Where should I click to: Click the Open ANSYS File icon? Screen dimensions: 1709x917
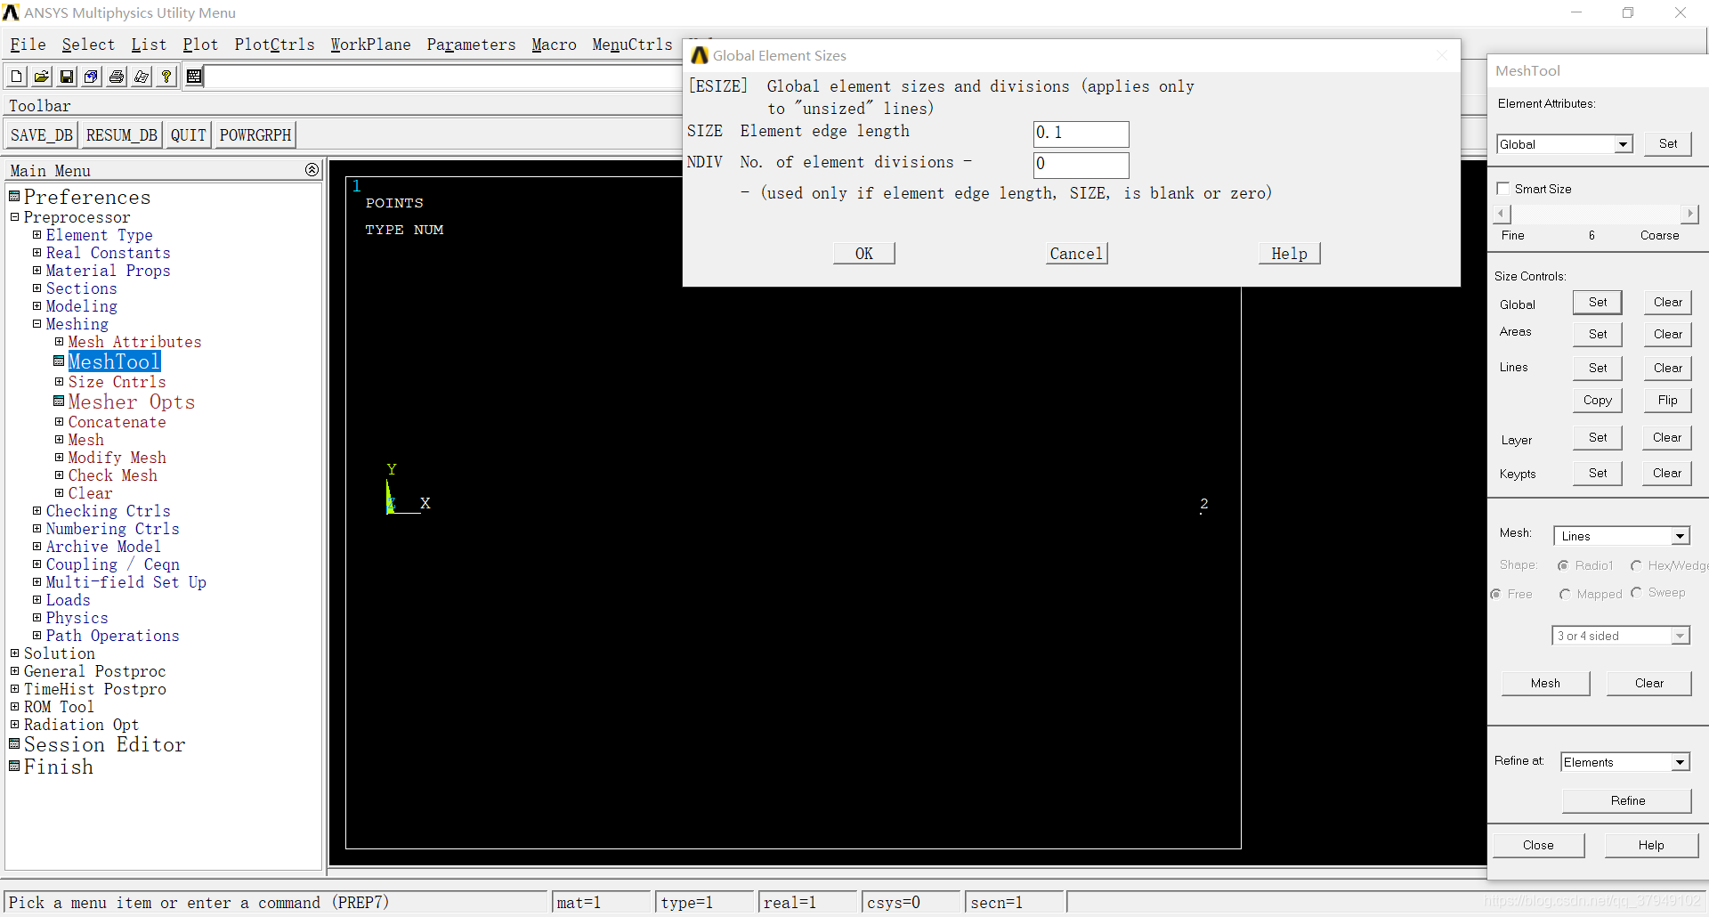pos(41,77)
